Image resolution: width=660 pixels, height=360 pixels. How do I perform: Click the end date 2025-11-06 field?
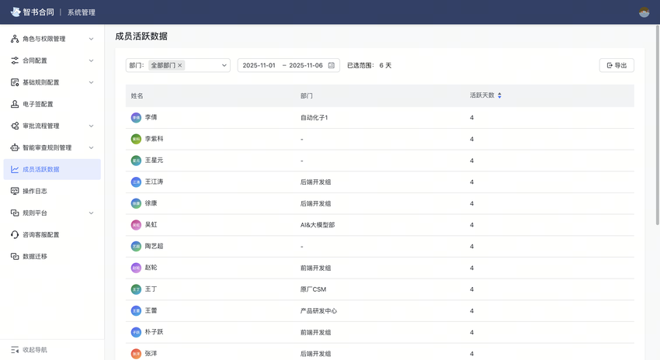[306, 65]
